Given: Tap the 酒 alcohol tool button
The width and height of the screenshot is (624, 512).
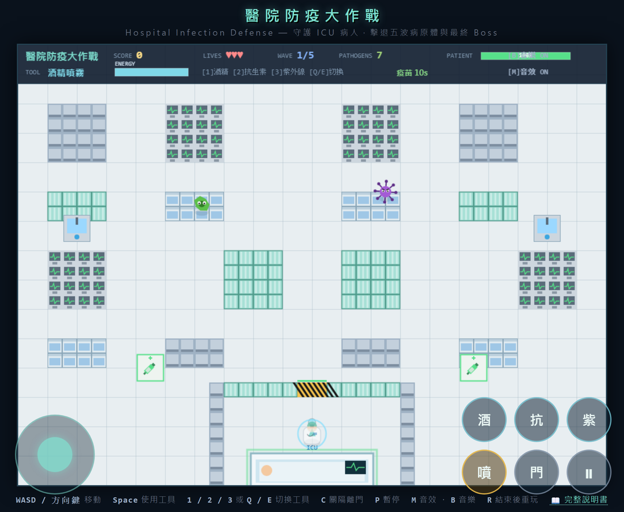Looking at the screenshot, I should [x=484, y=419].
